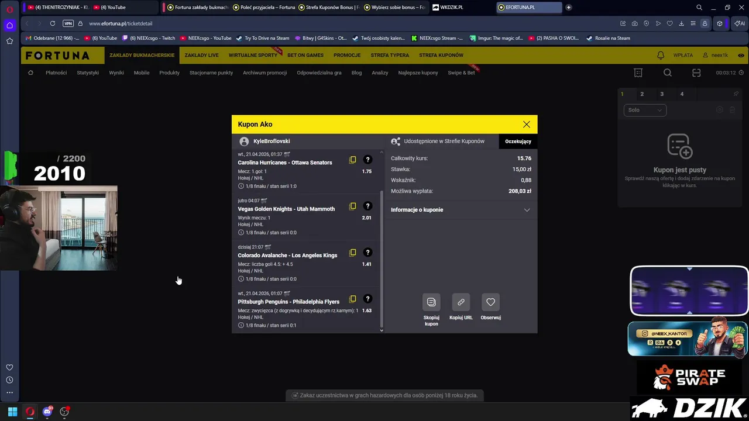This screenshot has height=421, width=749.
Task: Open browser downloads icon
Action: pos(681,23)
